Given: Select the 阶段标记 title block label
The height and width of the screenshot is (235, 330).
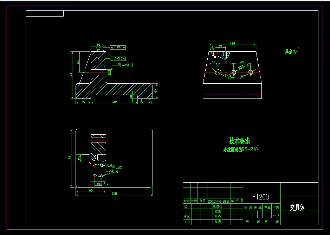Looking at the screenshot, I should click(x=253, y=208).
